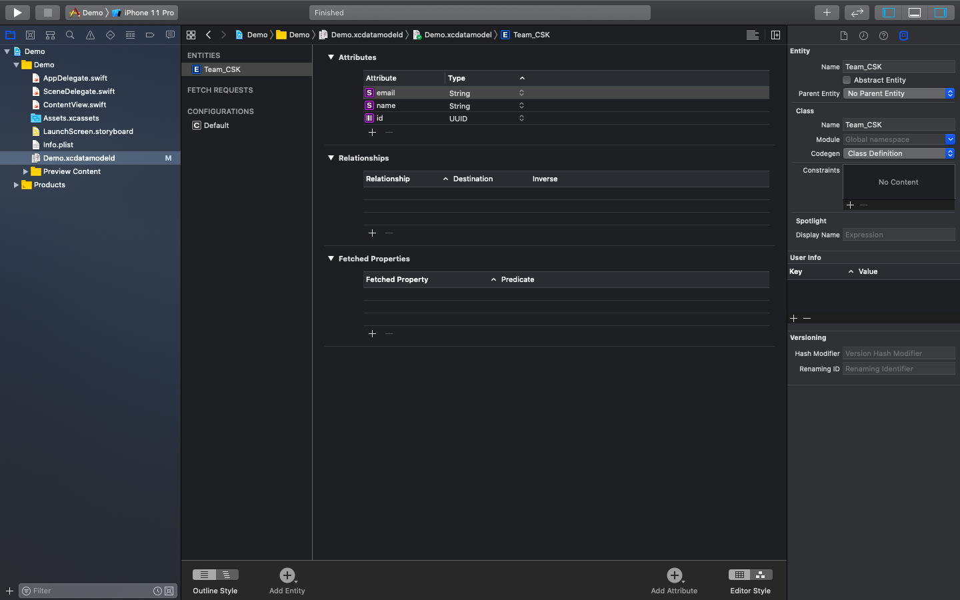The image size is (960, 600).
Task: Select ContentView.swift in project navigator
Action: (75, 105)
